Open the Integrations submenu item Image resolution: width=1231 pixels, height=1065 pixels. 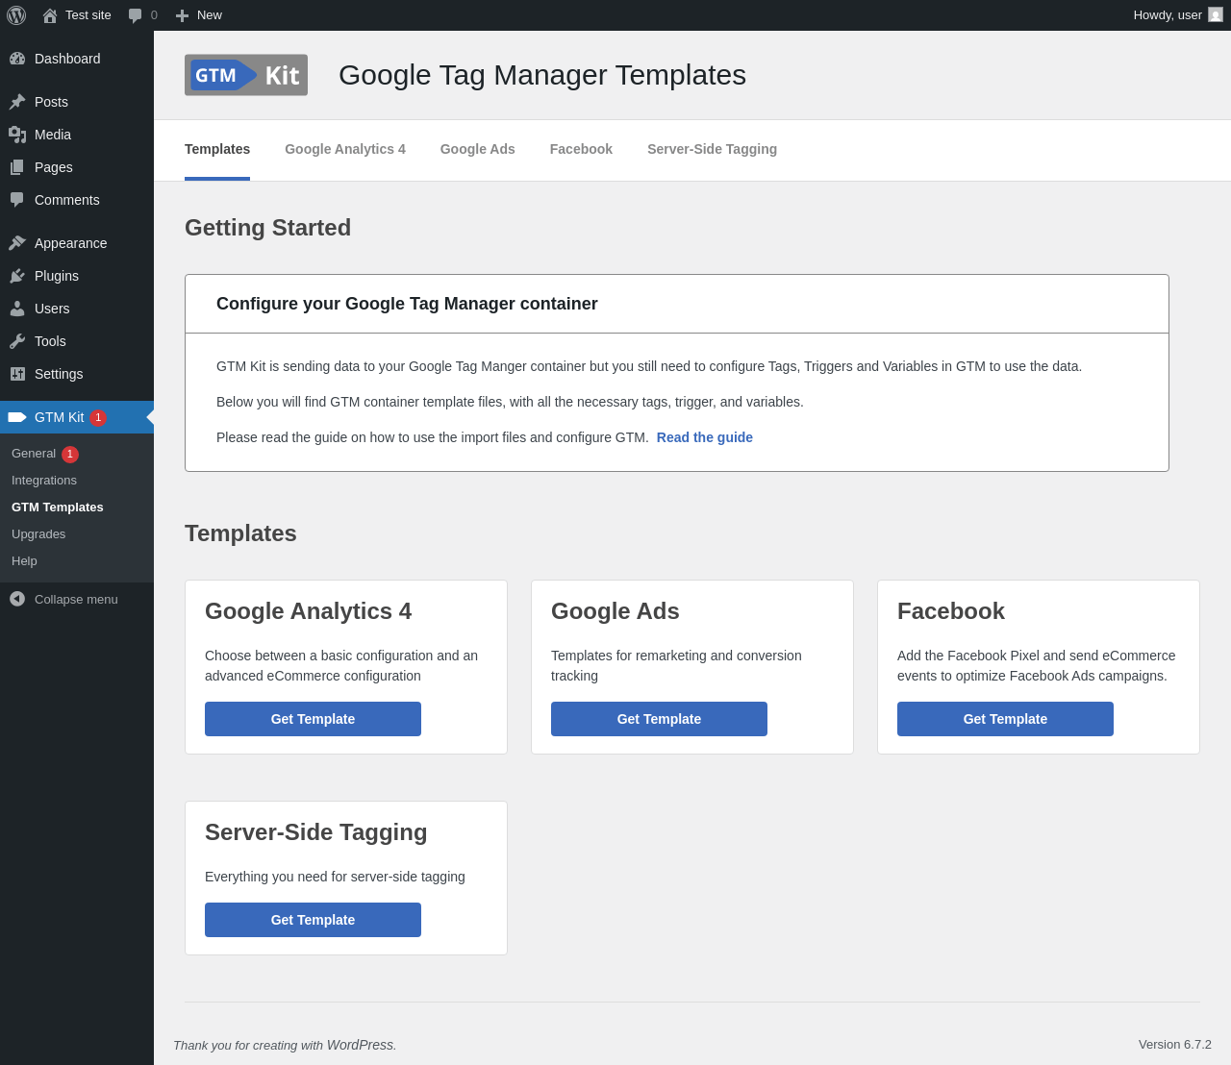click(x=44, y=481)
